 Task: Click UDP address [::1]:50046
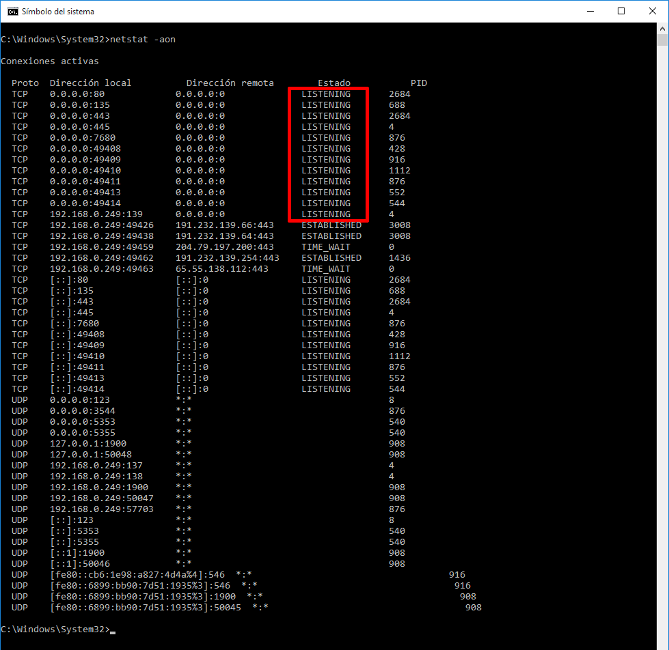pyautogui.click(x=80, y=564)
